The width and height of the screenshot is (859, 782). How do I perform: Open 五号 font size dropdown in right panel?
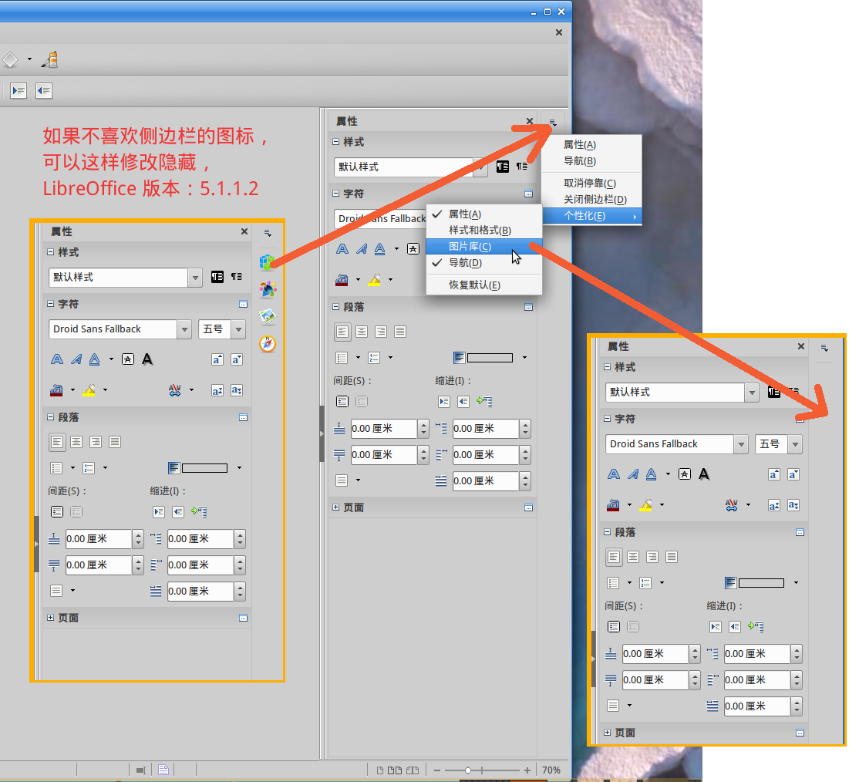(795, 444)
